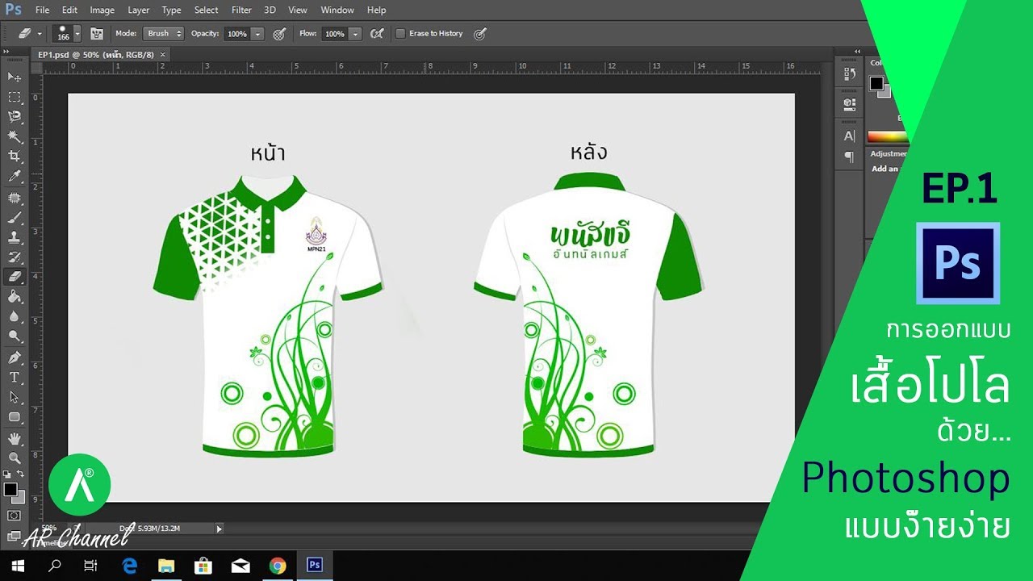Open the 3D menu
The image size is (1033, 581).
tap(270, 10)
